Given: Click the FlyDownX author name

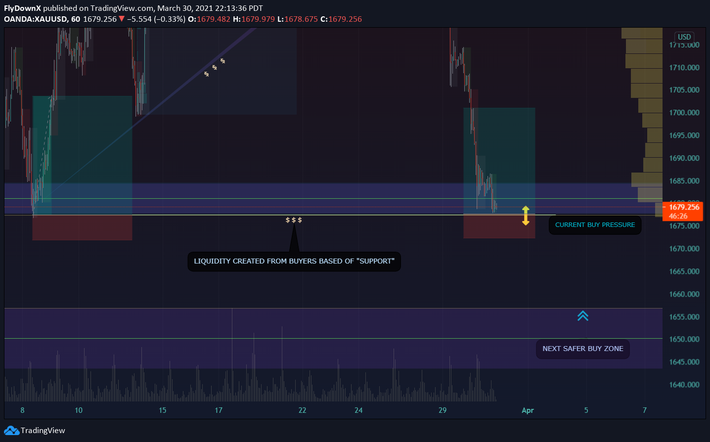Looking at the screenshot, I should [22, 8].
